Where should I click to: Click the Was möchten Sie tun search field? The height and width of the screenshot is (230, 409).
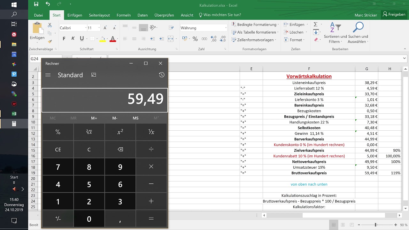tap(220, 15)
